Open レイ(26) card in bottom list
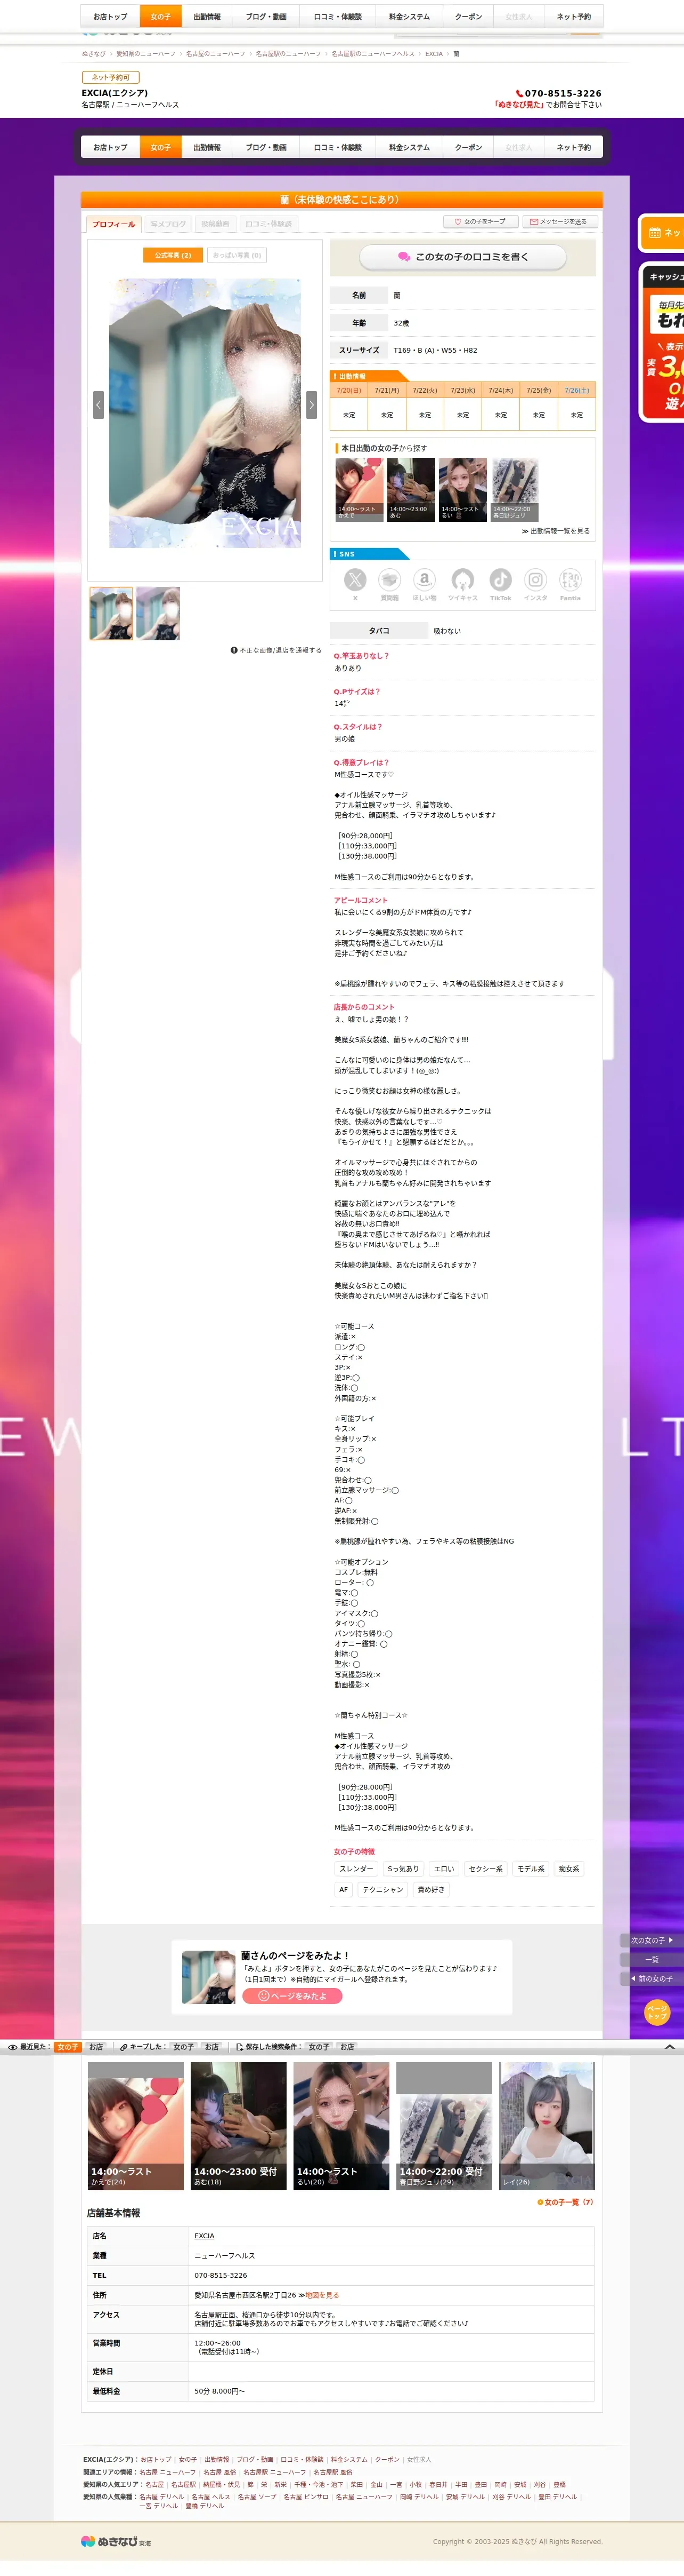684x2576 pixels. tap(547, 2126)
